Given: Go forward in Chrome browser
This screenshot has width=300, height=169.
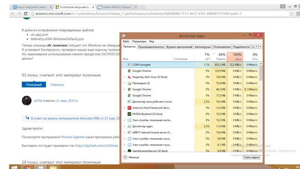Looking at the screenshot, I should [x=19, y=14].
